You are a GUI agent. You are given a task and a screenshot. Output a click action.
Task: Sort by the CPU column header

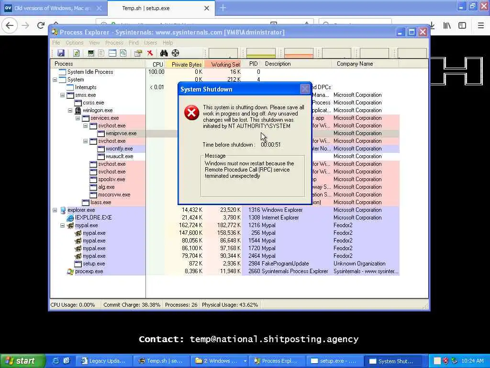156,64
